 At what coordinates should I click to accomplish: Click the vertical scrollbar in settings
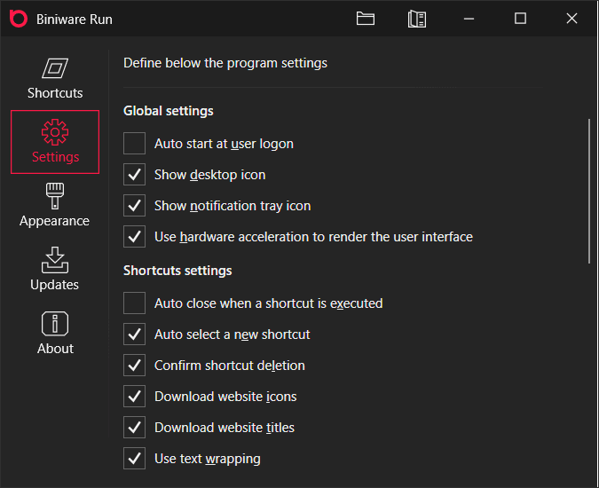(589, 191)
